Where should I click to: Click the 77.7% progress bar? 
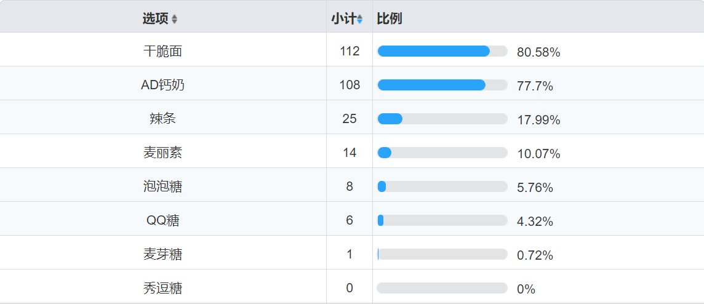click(x=442, y=85)
